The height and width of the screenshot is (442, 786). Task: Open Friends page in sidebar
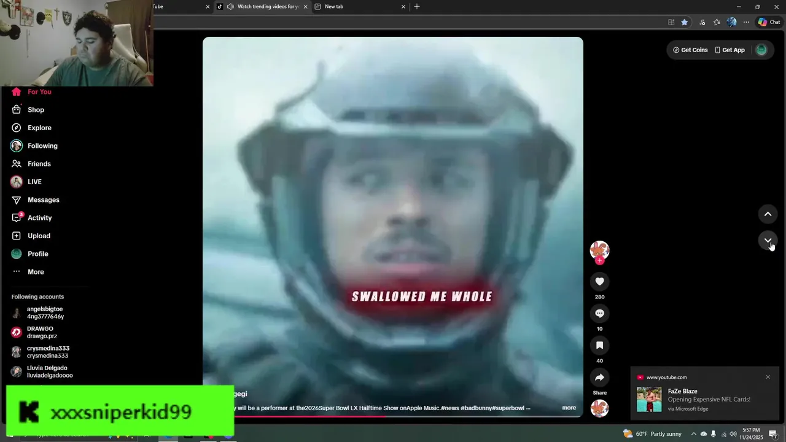click(31, 164)
